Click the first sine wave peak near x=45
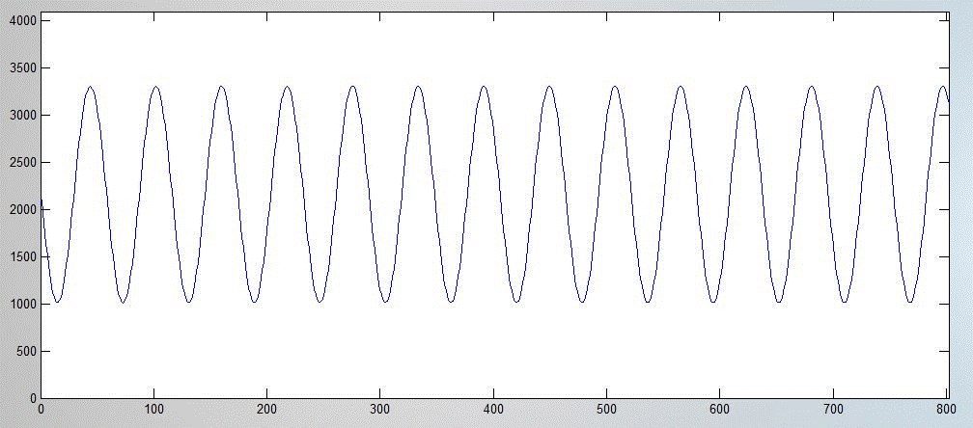The width and height of the screenshot is (973, 428). click(90, 87)
